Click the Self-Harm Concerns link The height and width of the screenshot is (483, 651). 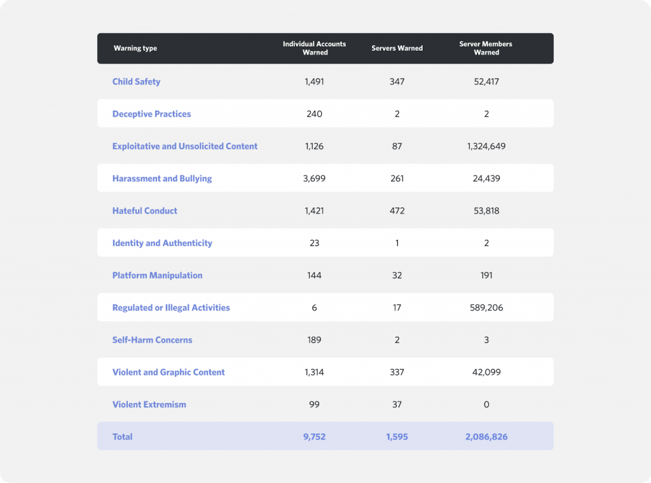152,339
